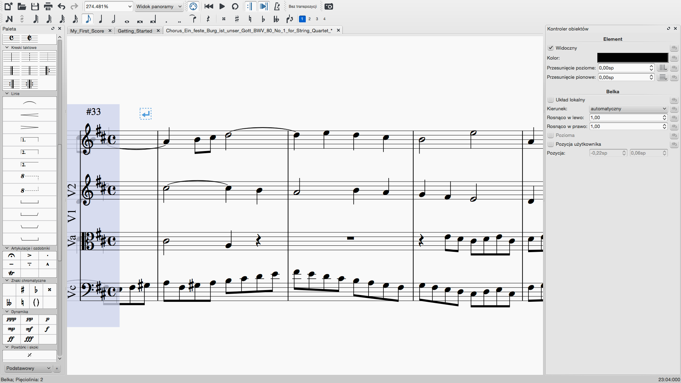Collapse the Dynamika palette section
This screenshot has height=383, width=681.
[x=7, y=312]
